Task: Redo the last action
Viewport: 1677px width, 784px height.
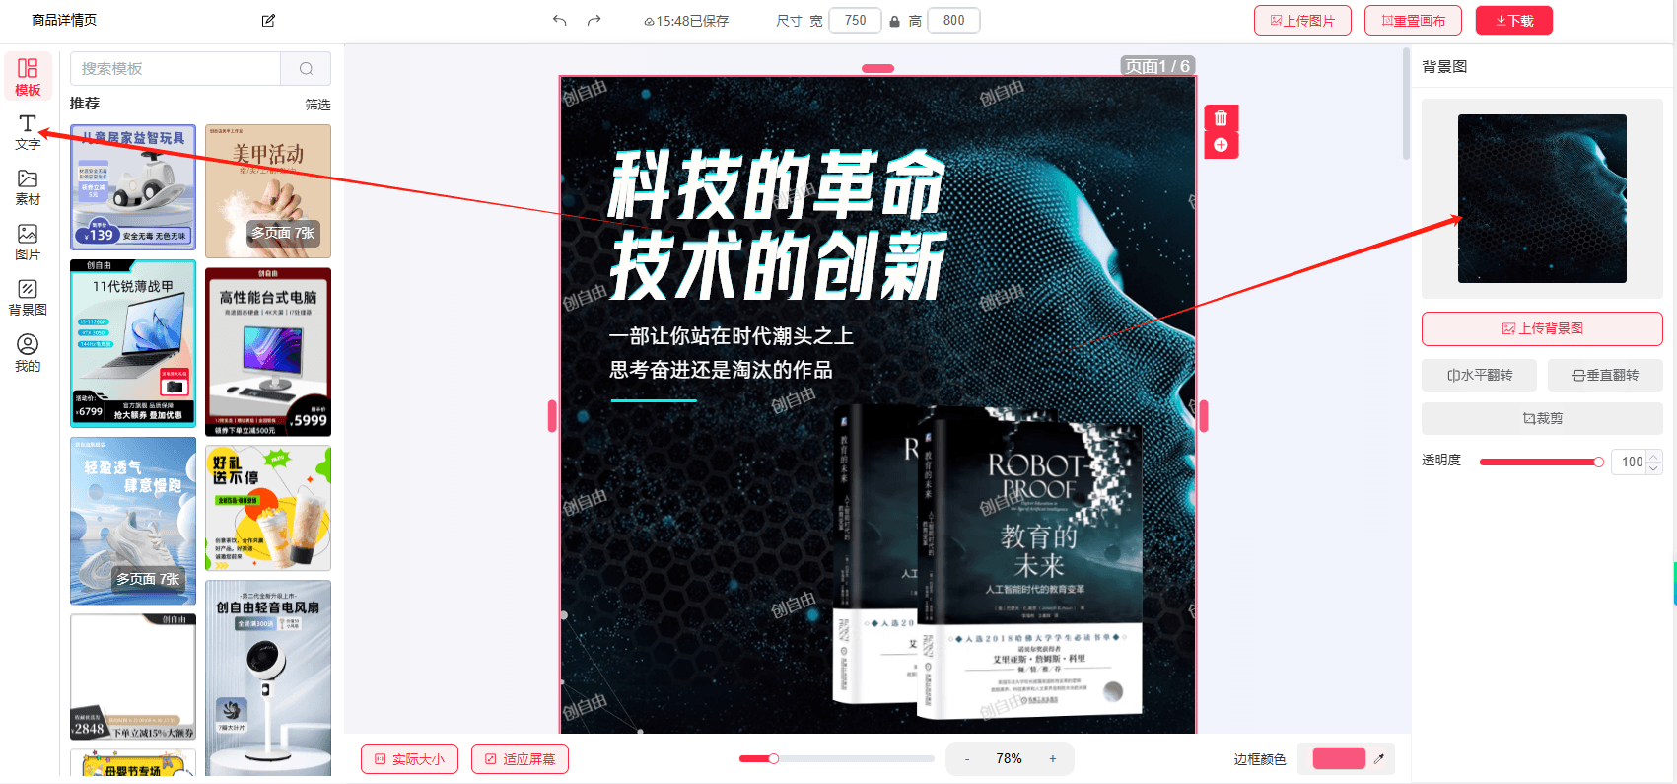Action: (594, 21)
